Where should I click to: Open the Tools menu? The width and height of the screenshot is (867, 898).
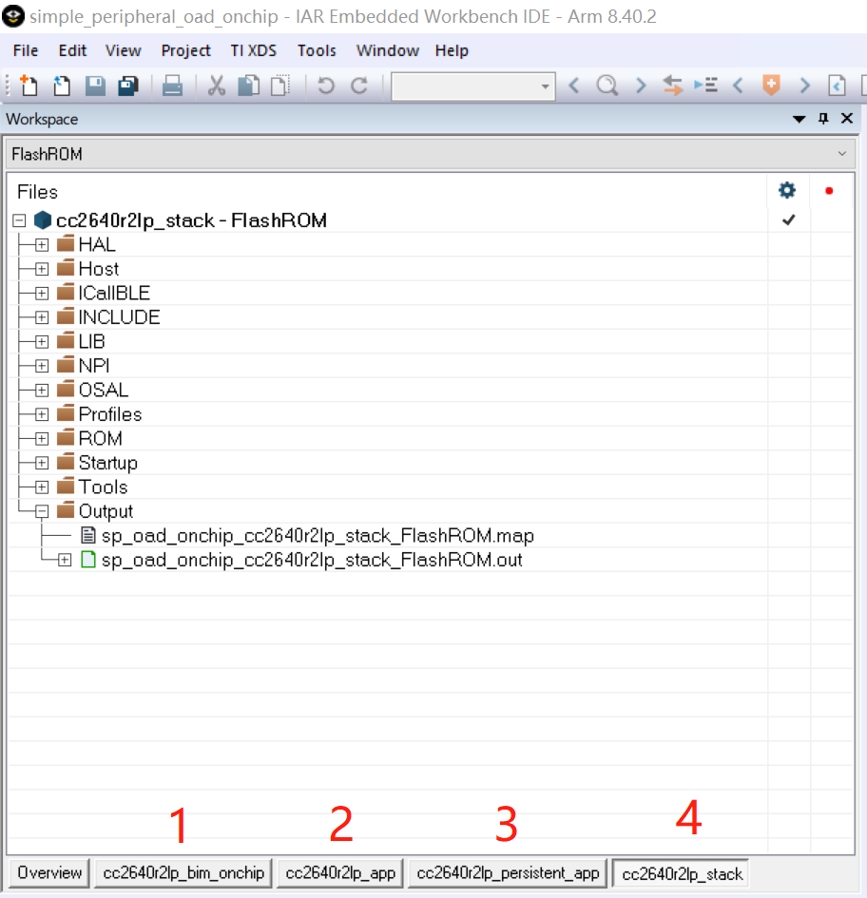pos(317,50)
